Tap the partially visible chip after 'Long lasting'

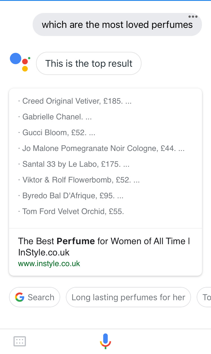click(x=205, y=297)
